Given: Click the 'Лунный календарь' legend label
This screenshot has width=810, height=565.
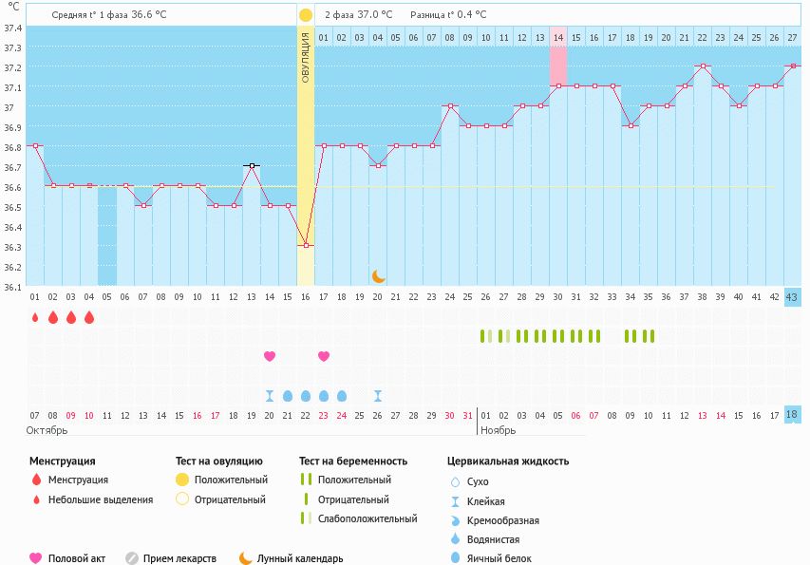Looking at the screenshot, I should pyautogui.click(x=301, y=558).
